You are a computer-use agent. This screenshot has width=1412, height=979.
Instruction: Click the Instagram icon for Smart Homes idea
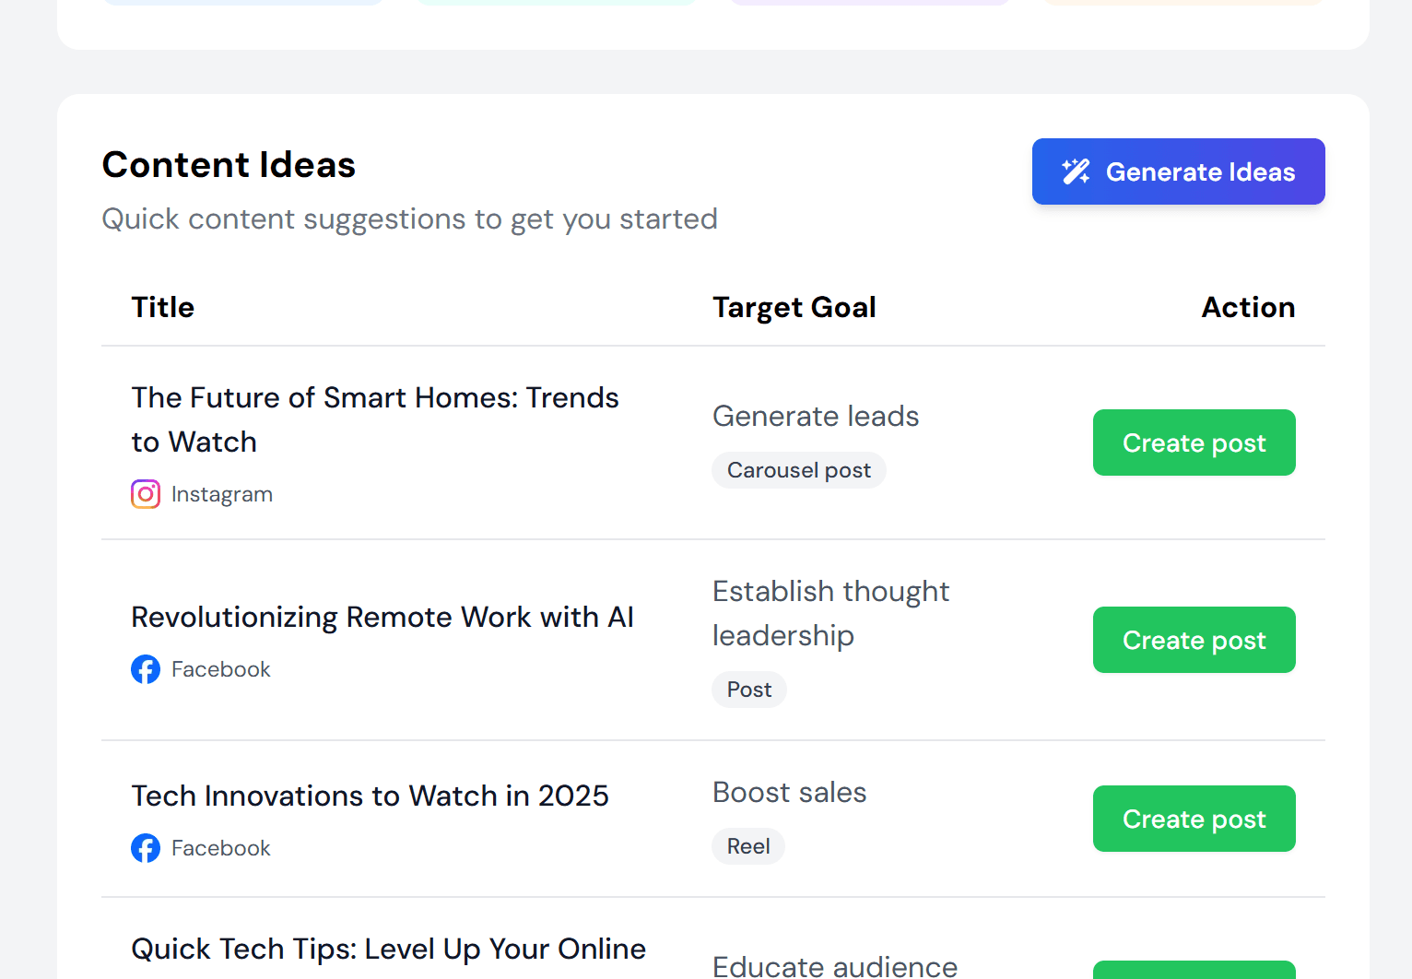tap(145, 494)
